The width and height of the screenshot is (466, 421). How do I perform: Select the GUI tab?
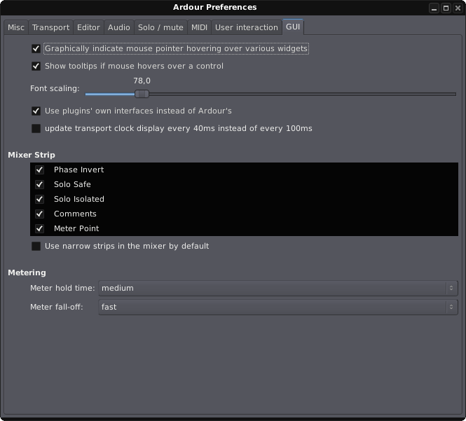(x=293, y=27)
